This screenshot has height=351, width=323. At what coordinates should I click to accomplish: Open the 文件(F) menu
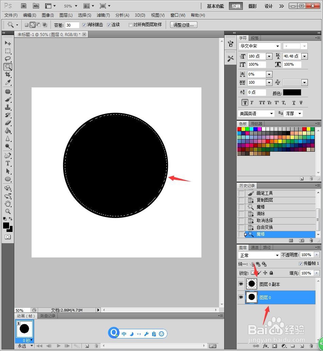pyautogui.click(x=11, y=15)
